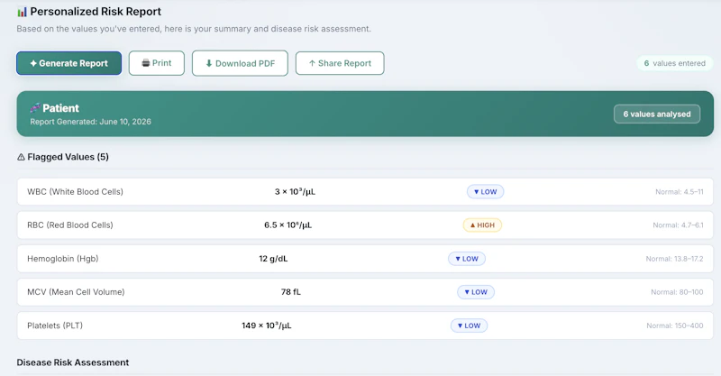This screenshot has width=721, height=376.
Task: Click the RBC value 6.5 × 10⁶/µL
Action: pos(287,225)
